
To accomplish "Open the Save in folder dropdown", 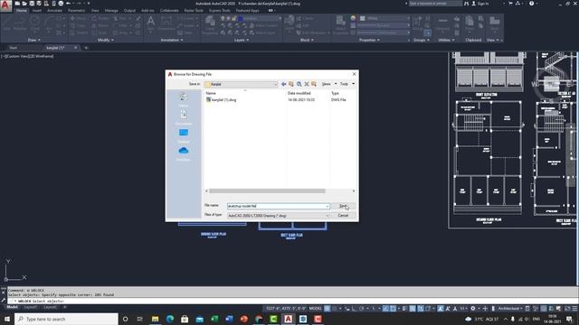I will [x=242, y=84].
